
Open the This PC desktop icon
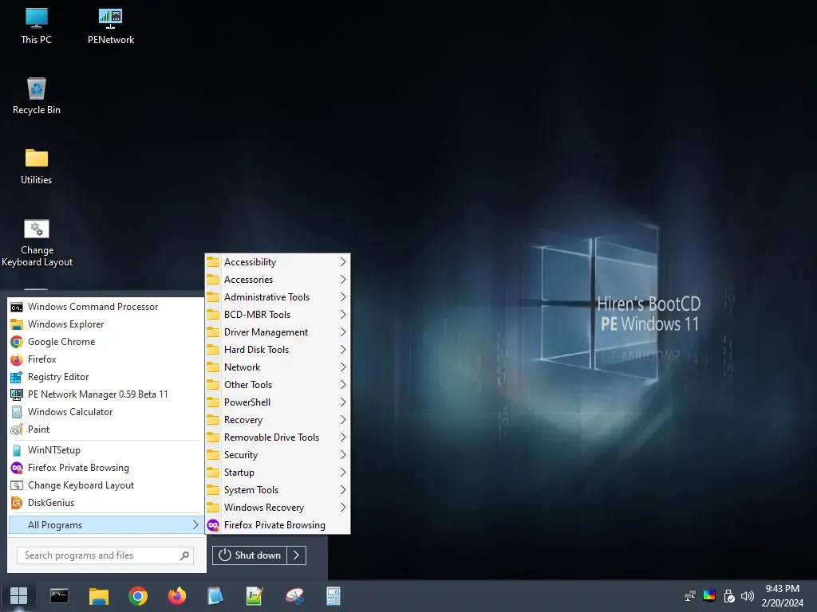[x=37, y=26]
